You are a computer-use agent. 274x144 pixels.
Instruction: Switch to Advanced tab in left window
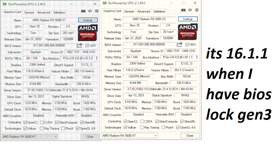pos(44,12)
